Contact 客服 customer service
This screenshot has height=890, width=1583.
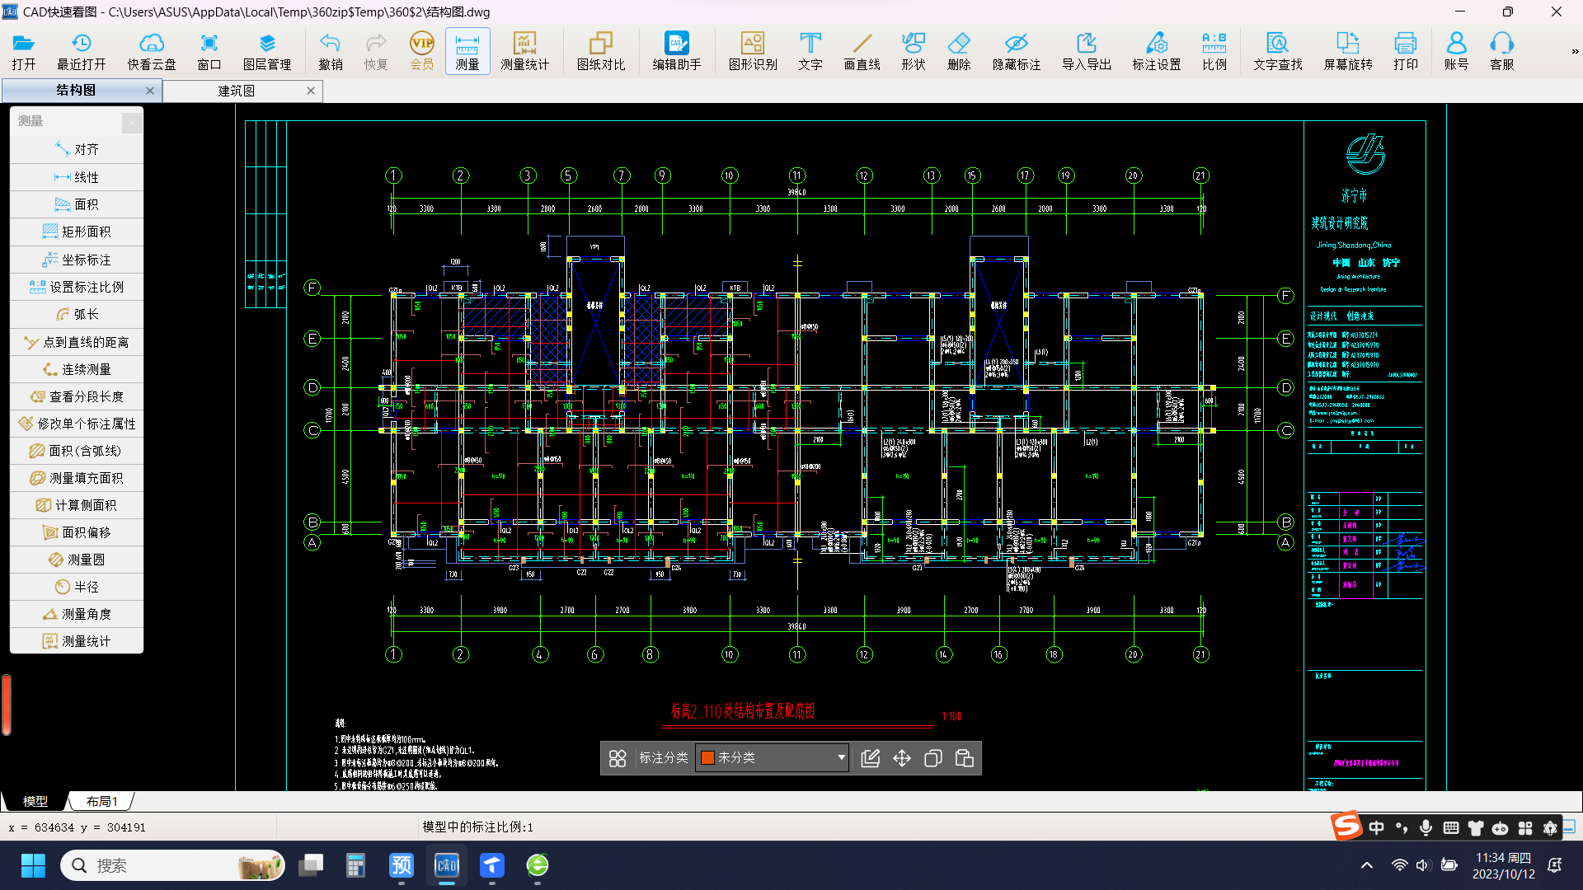coord(1502,51)
